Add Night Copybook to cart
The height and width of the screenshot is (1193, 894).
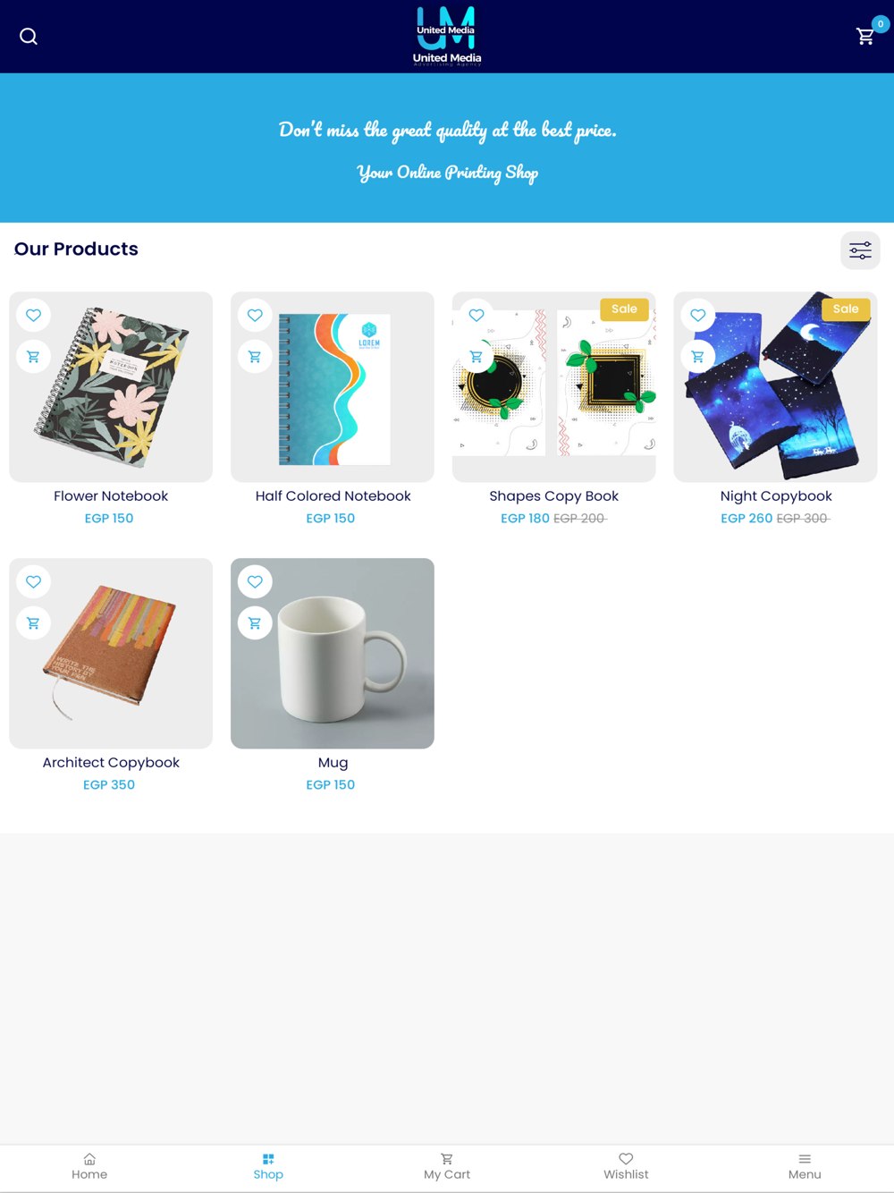[698, 357]
